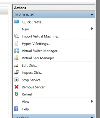This screenshot has width=100, height=118.
Task: Collapse the REVISION-PC actions section arrow
Action: point(92,15)
